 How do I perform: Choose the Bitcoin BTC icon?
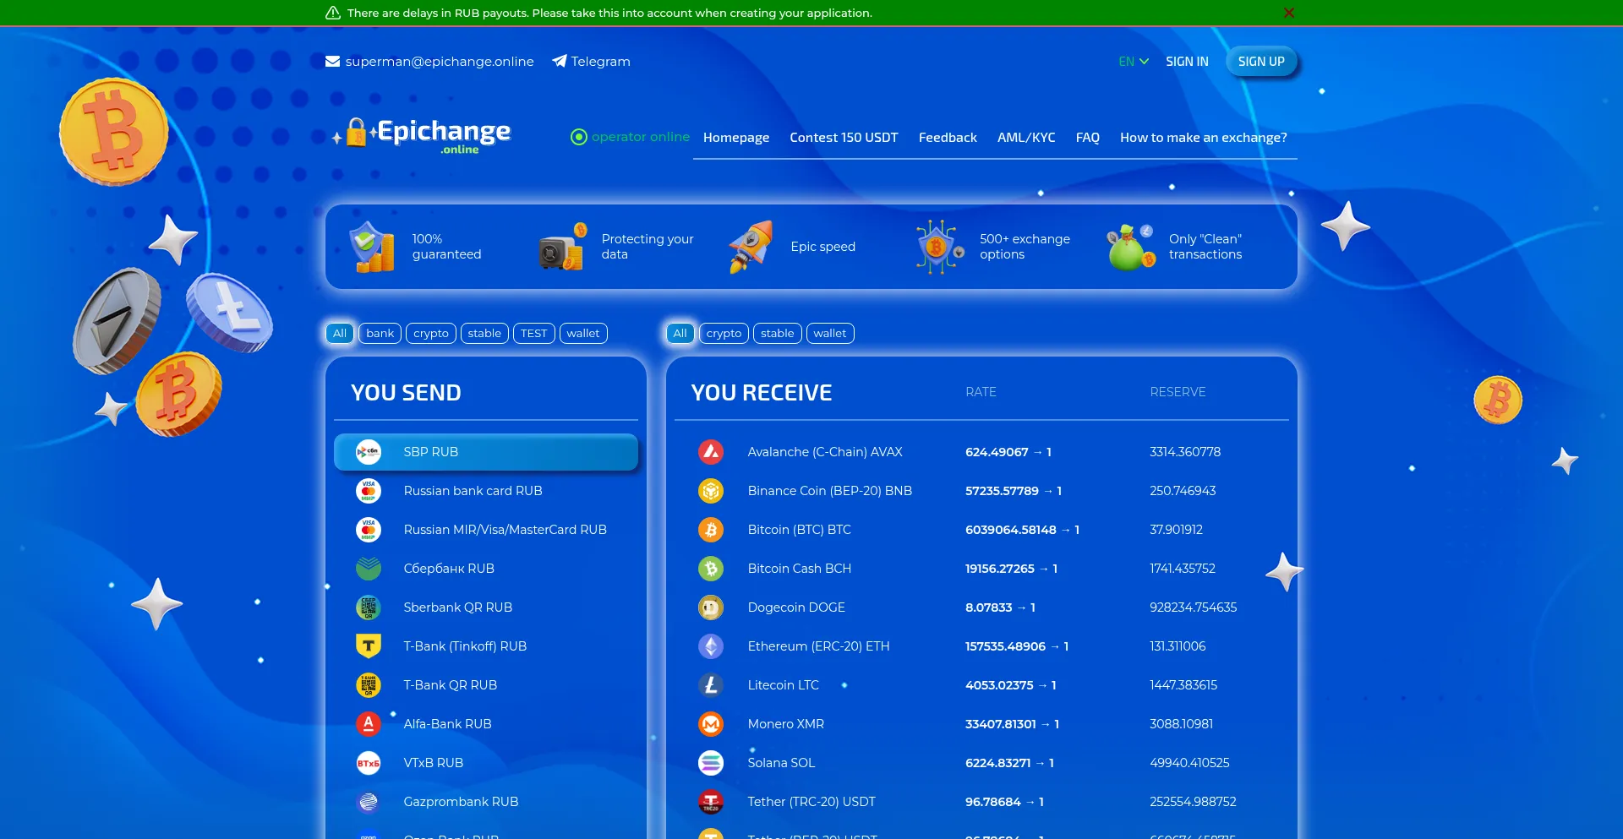(x=711, y=530)
